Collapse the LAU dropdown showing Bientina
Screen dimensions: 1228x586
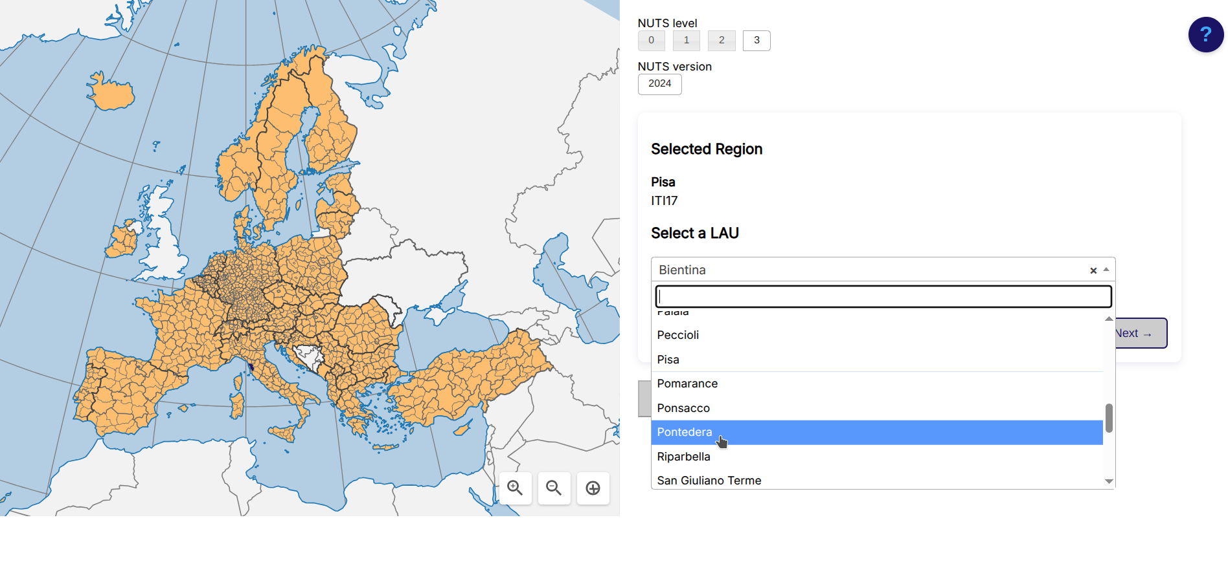point(1106,270)
